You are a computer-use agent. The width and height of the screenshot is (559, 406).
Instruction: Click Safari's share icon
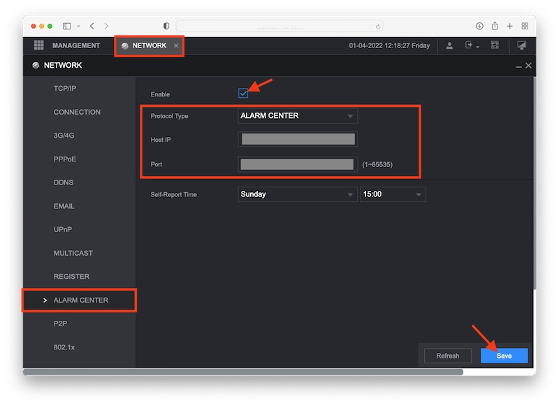click(x=495, y=26)
